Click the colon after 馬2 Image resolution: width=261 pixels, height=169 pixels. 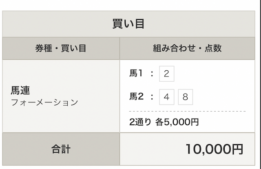pyautogui.click(x=152, y=97)
